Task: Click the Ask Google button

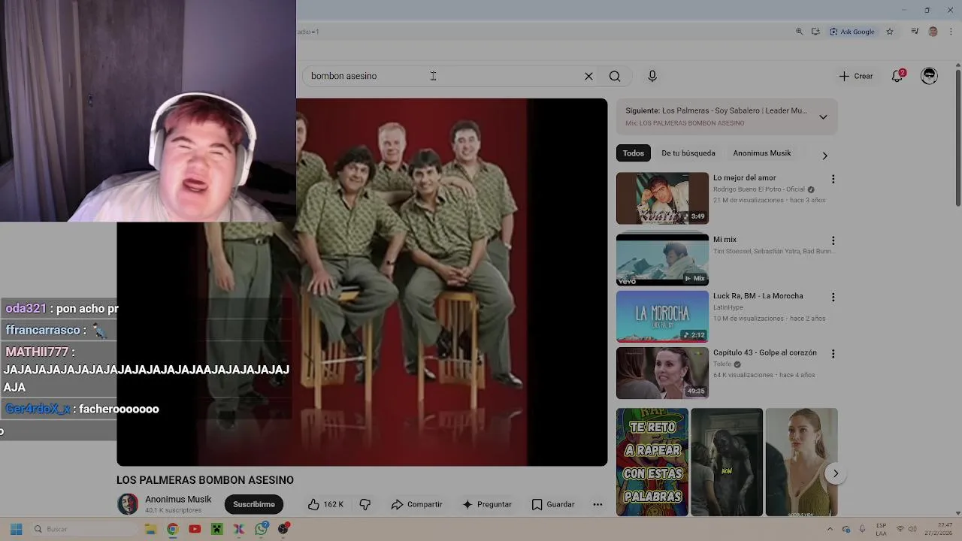Action: [852, 32]
